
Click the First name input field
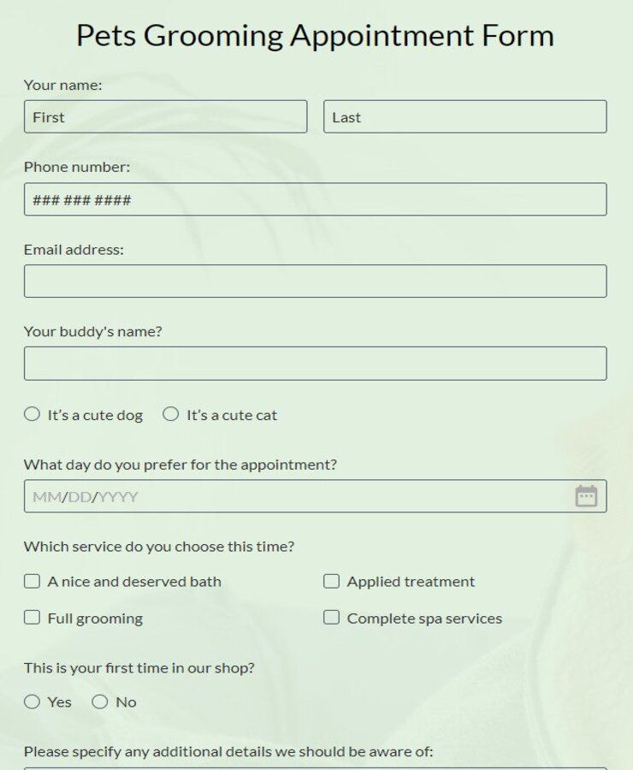165,116
